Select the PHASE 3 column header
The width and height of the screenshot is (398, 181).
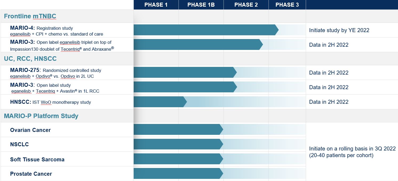[287, 5]
